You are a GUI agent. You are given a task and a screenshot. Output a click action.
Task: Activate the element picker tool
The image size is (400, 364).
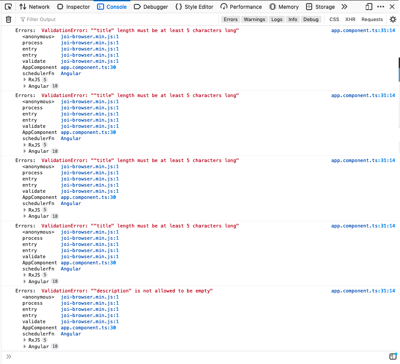tap(7, 7)
